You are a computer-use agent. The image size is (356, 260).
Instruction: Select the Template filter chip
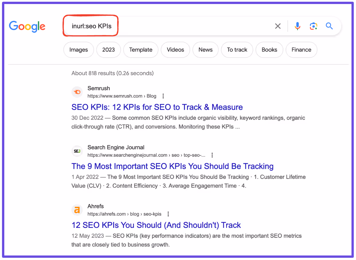pos(141,50)
